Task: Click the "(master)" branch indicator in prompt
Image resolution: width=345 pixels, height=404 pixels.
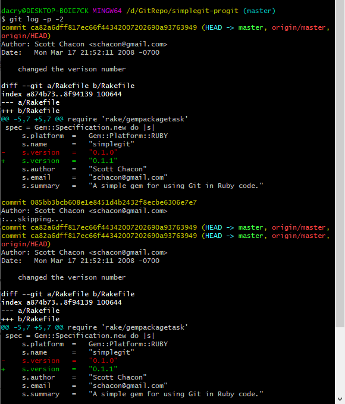Action: coord(259,11)
